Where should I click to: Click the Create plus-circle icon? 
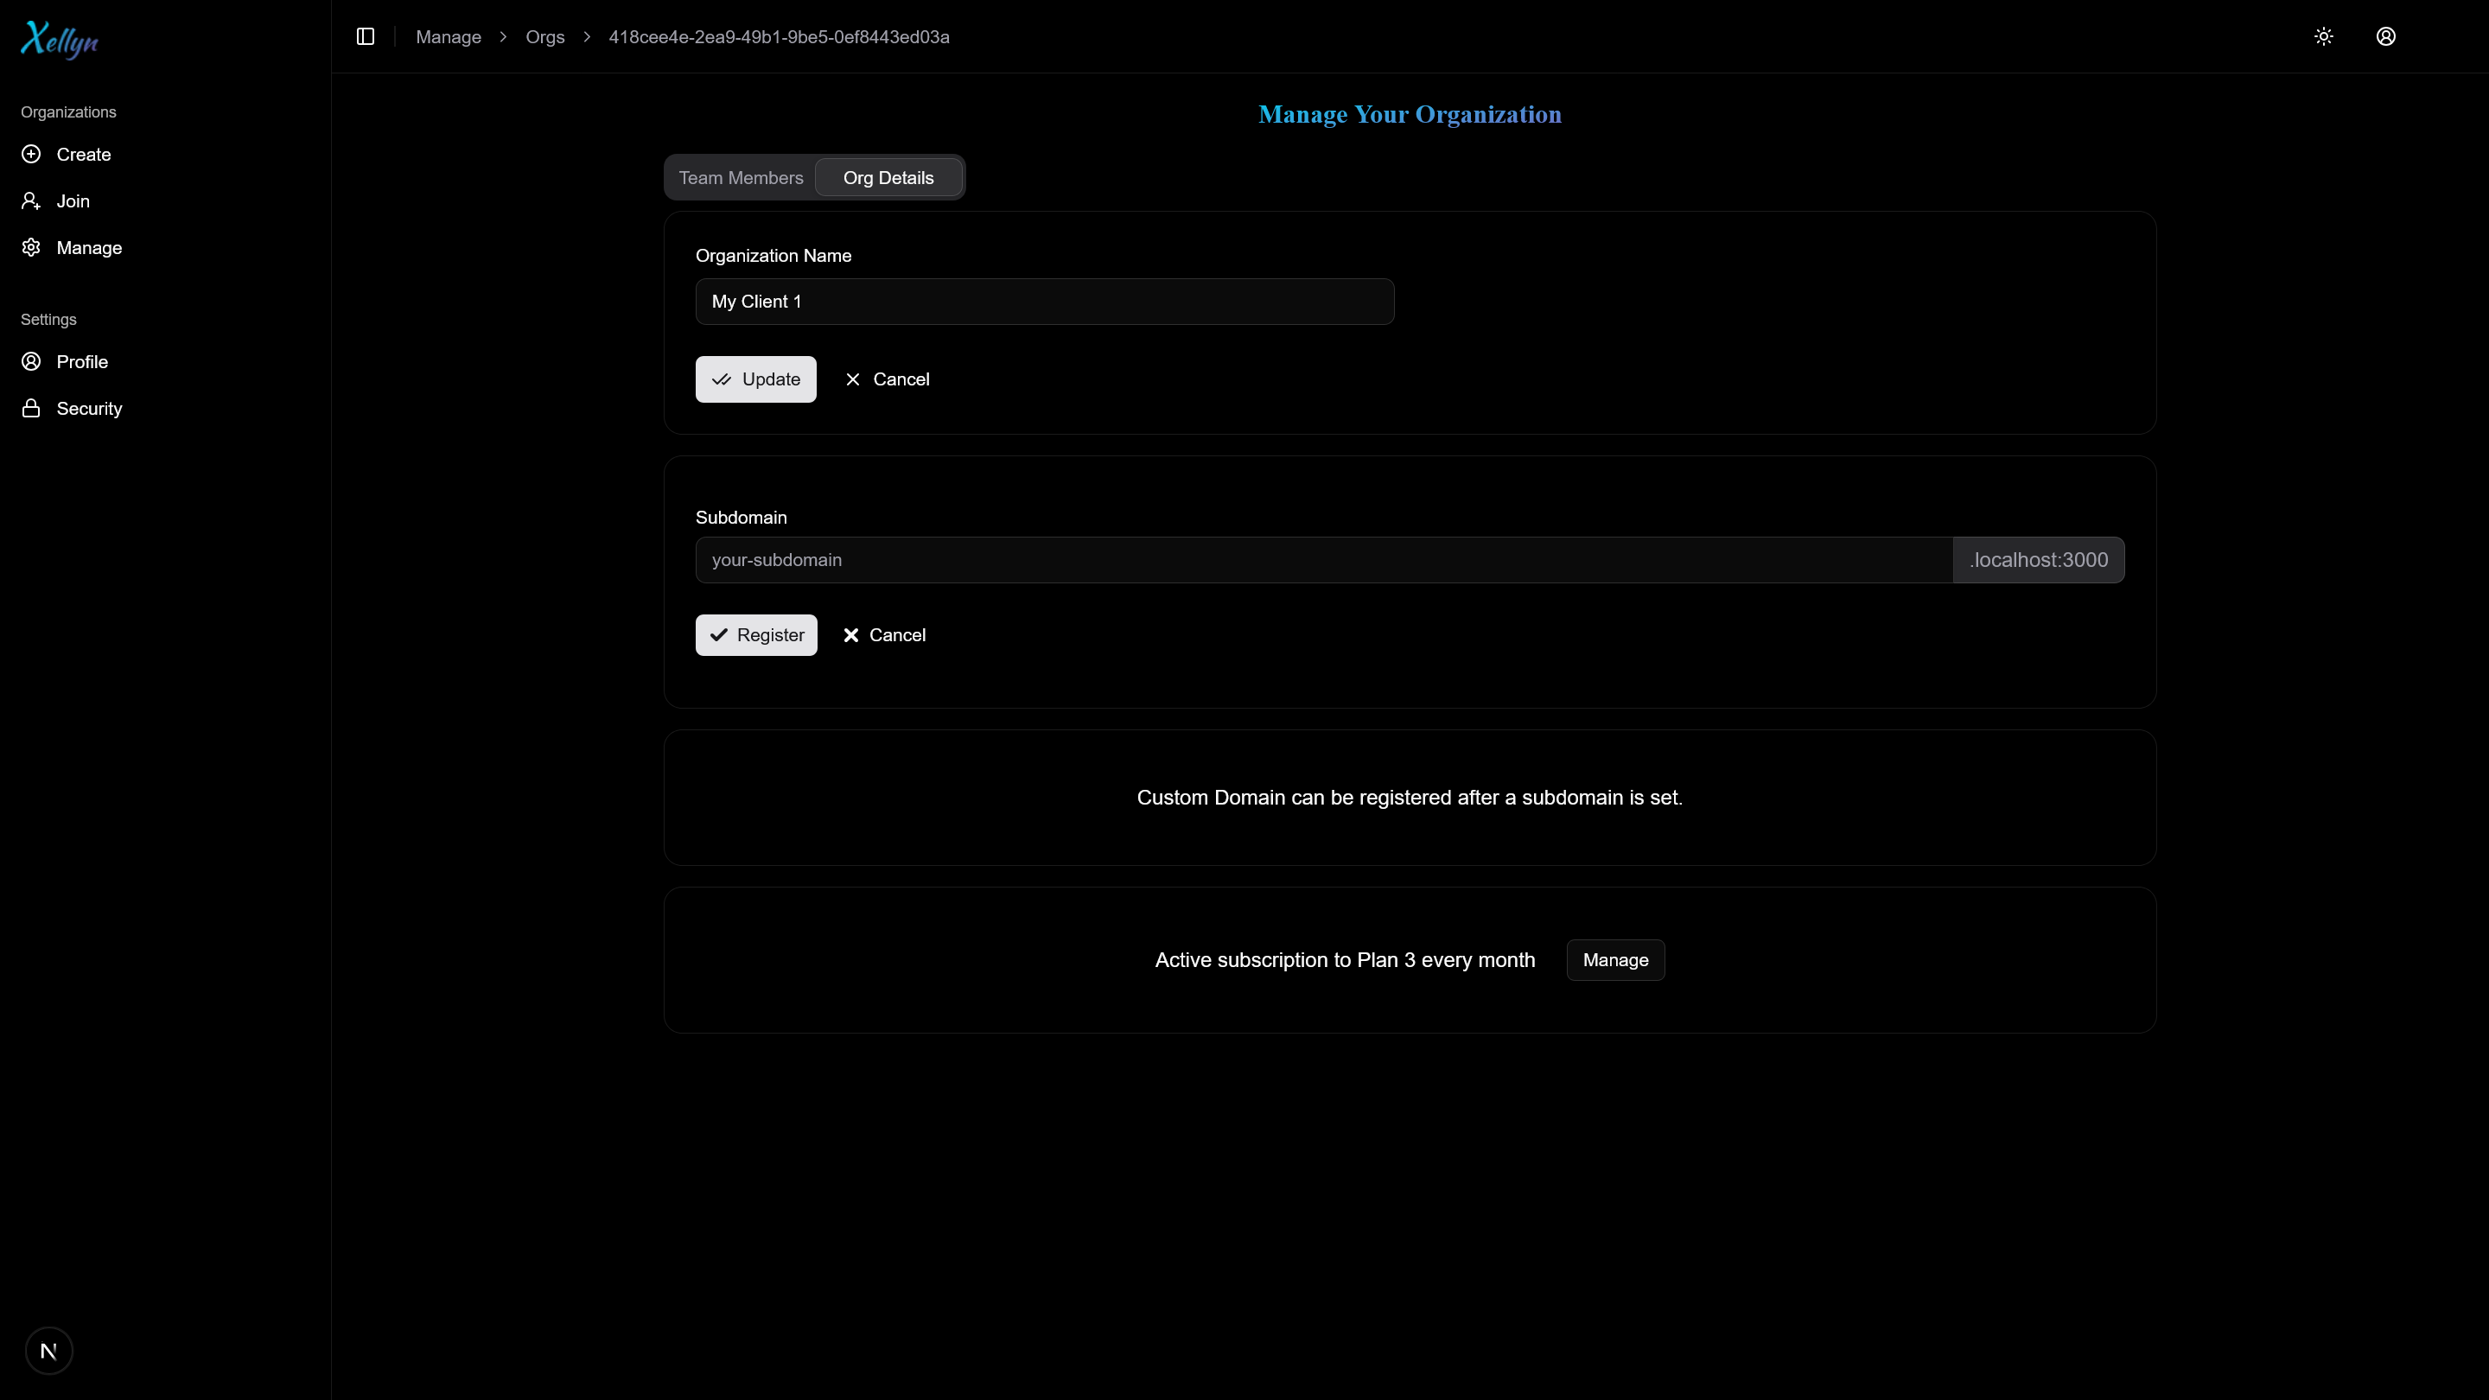(x=31, y=155)
